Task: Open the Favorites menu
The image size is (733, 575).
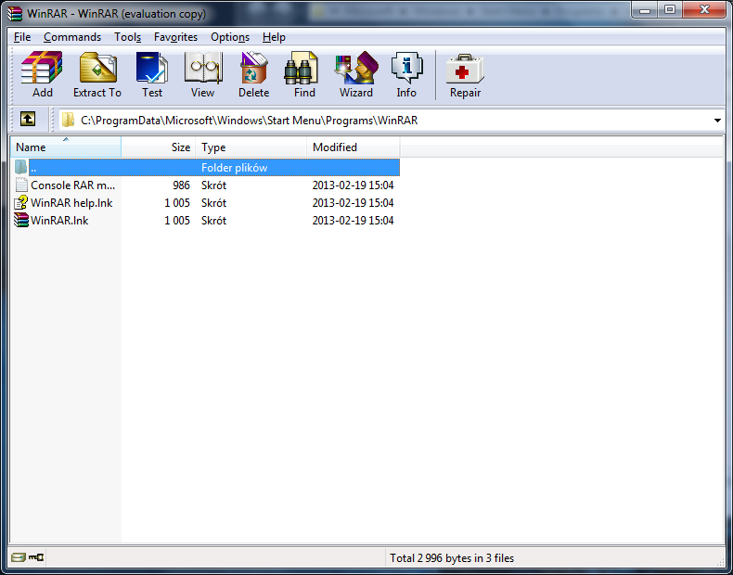Action: (x=175, y=37)
